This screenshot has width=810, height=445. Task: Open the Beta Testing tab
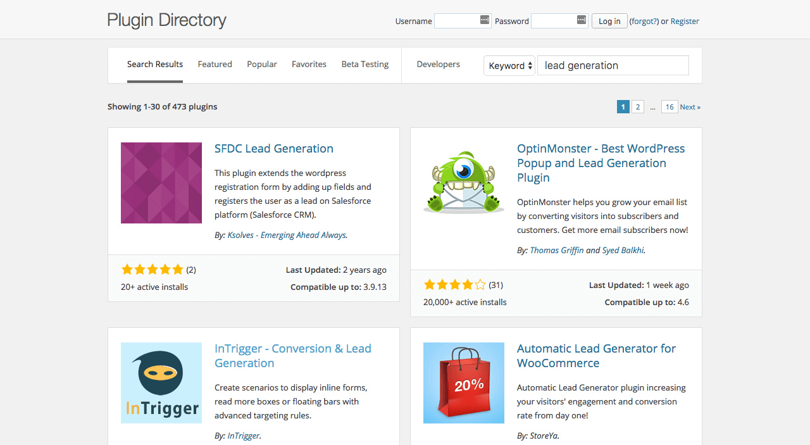point(365,65)
